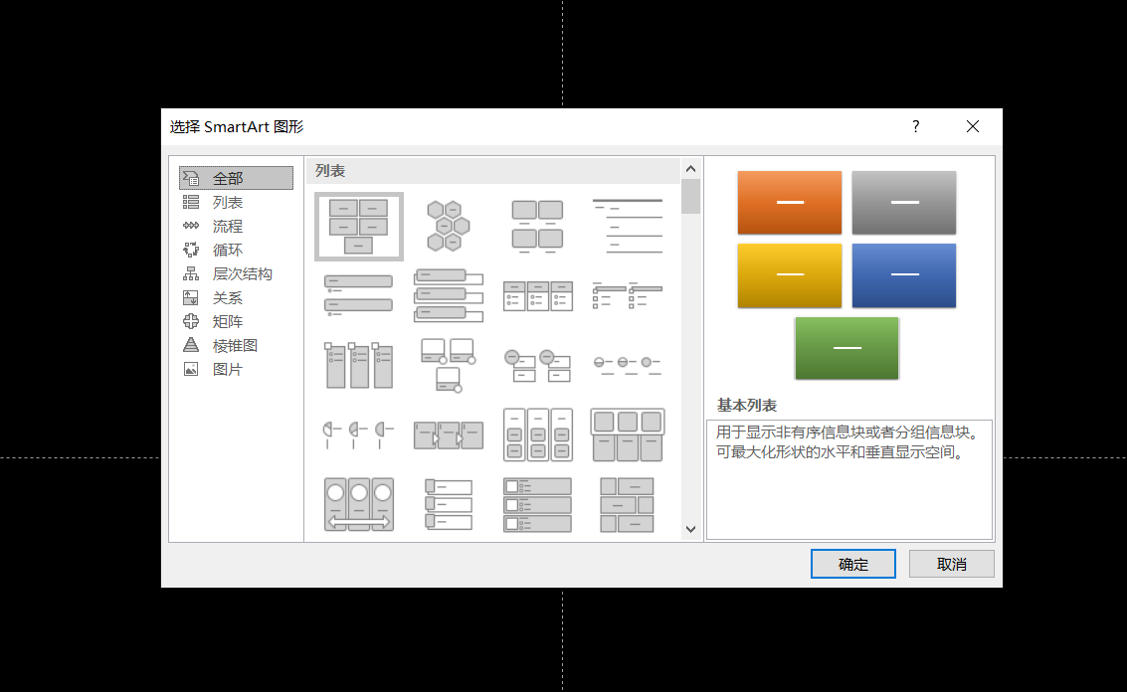This screenshot has width=1127, height=692.
Task: Choose the vertical box list with three stacked bars
Action: [448, 295]
